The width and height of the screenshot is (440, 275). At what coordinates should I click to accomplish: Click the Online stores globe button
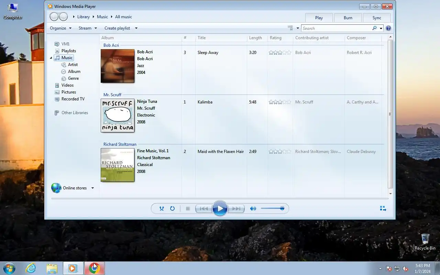click(x=56, y=188)
